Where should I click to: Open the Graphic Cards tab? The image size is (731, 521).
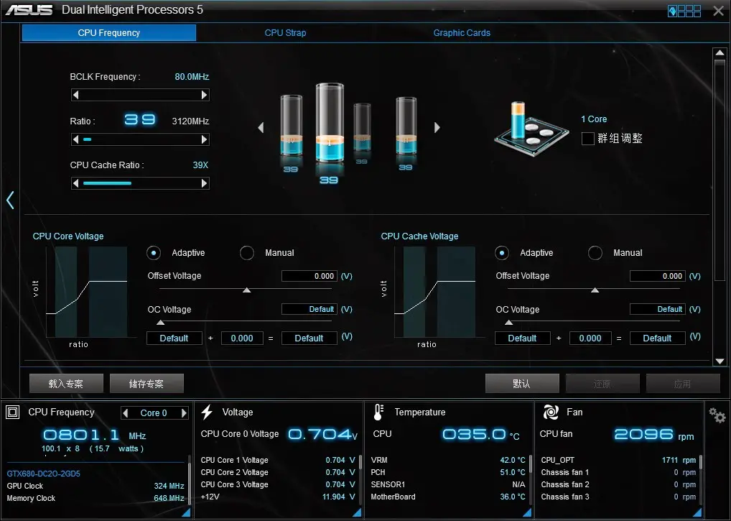pyautogui.click(x=462, y=32)
